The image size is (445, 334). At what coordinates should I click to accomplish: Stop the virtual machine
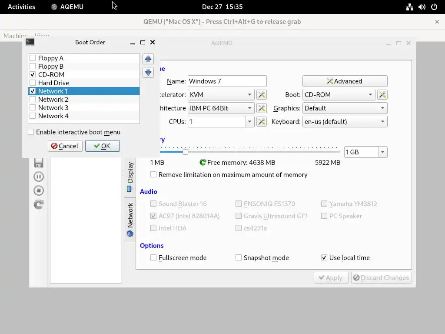39,190
